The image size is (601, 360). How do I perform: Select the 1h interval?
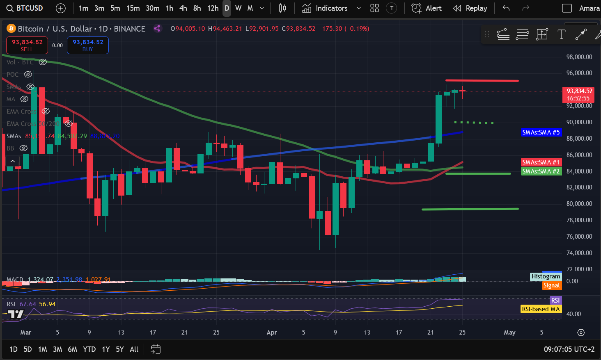[170, 8]
